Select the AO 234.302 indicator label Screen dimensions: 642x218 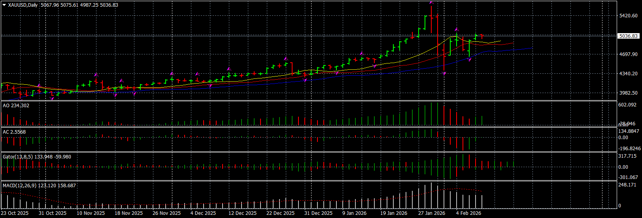coord(16,106)
